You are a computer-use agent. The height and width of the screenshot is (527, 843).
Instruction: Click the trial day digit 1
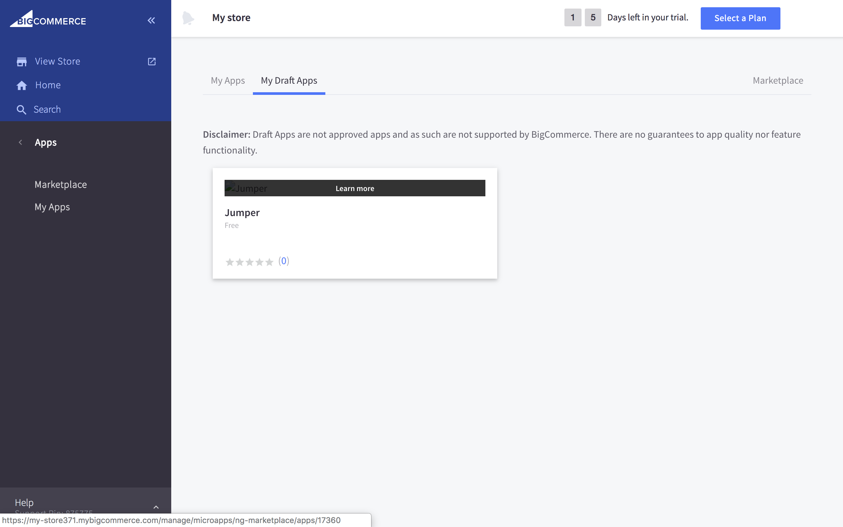pos(573,17)
